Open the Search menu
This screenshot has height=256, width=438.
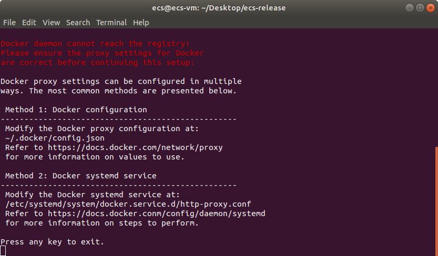click(x=78, y=23)
